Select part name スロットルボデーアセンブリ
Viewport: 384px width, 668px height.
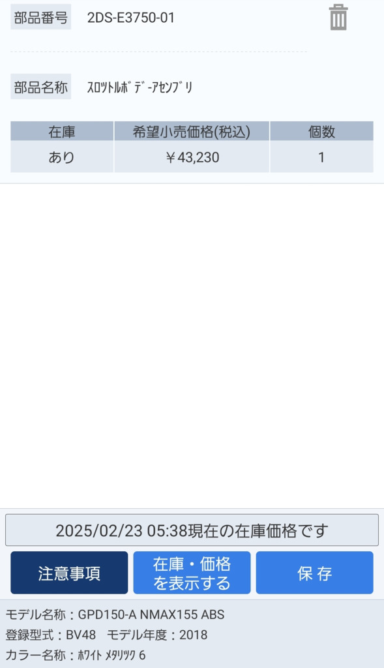point(140,87)
